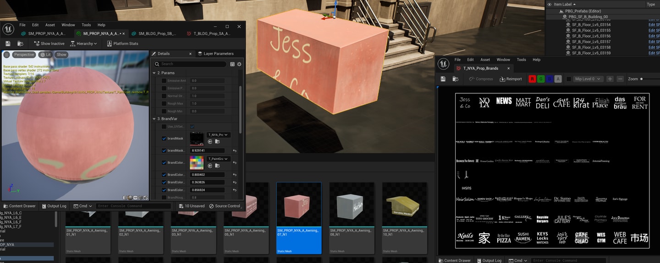This screenshot has width=660, height=263.
Task: Browse to BrandColor gradient texture asset
Action: 217,166
